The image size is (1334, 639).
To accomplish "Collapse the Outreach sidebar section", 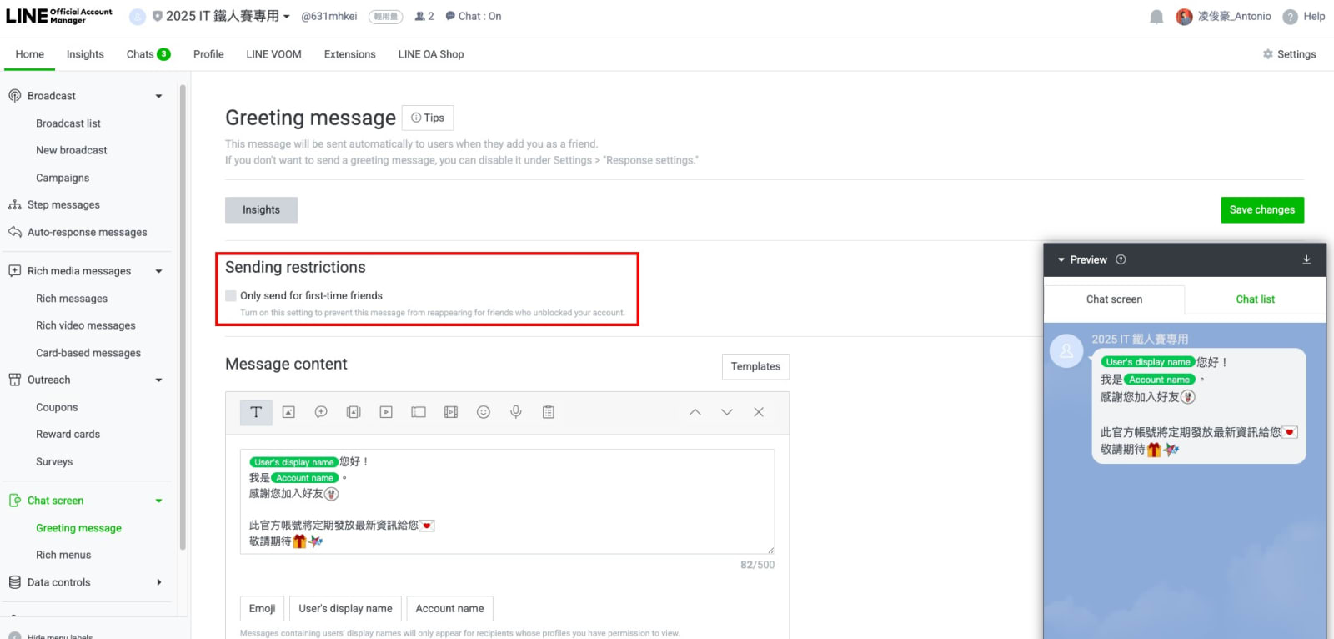I will (x=158, y=380).
